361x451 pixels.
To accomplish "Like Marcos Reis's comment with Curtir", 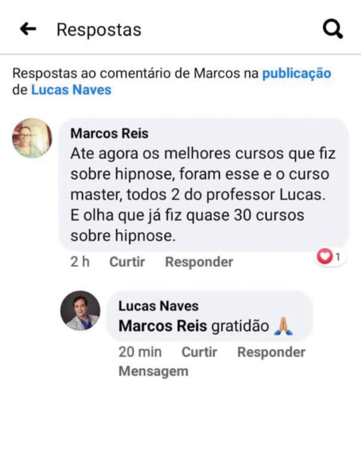I will (x=127, y=262).
